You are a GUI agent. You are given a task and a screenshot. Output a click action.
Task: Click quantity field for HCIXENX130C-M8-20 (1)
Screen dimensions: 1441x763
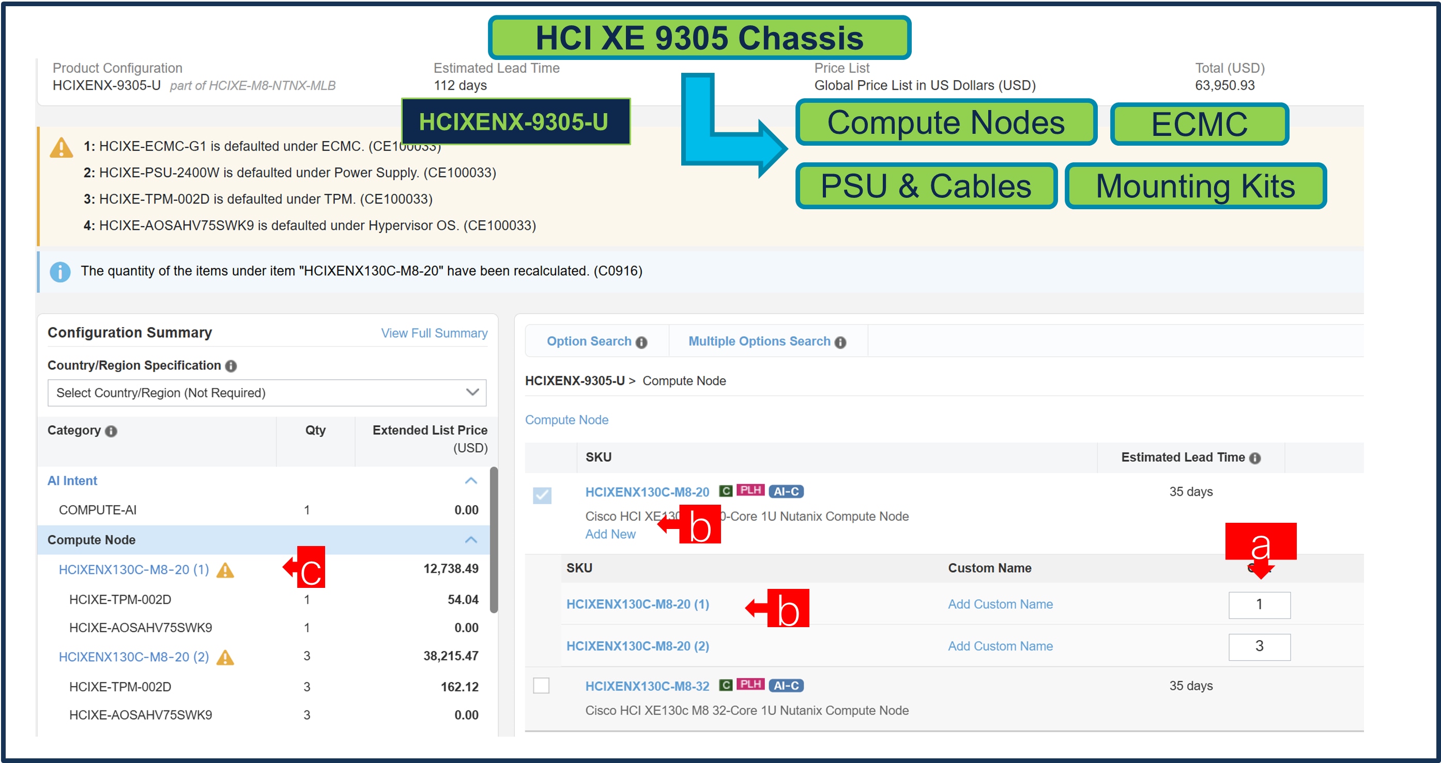[1259, 605]
